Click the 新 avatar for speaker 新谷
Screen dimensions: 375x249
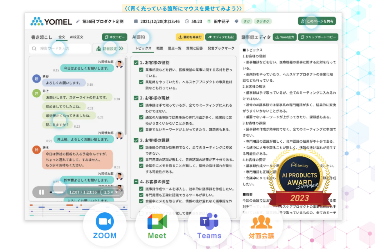37,79
